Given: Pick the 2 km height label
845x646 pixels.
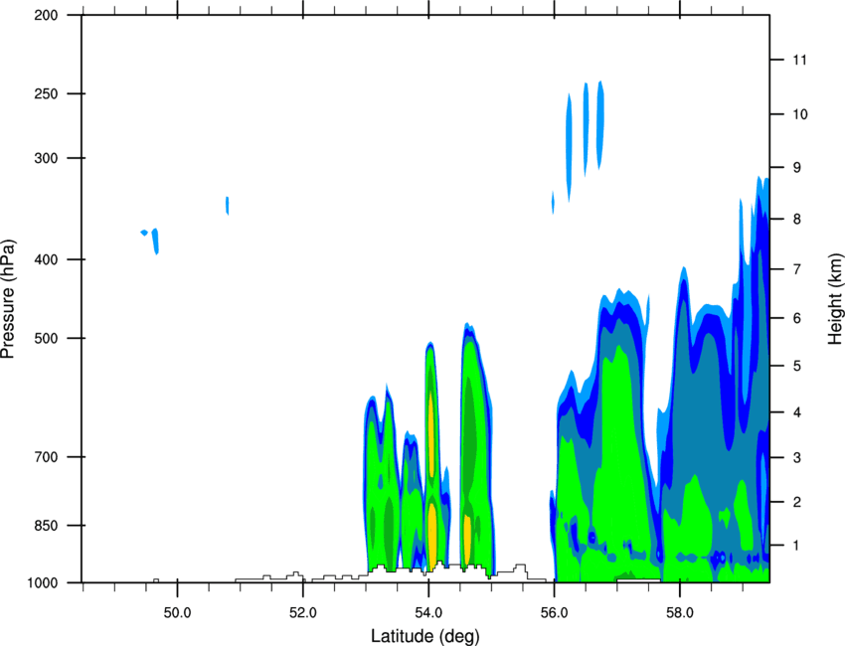Looking at the screenshot, I should coord(797,502).
